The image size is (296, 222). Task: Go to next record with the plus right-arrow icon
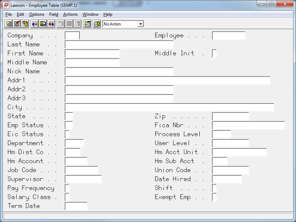(x=51, y=24)
